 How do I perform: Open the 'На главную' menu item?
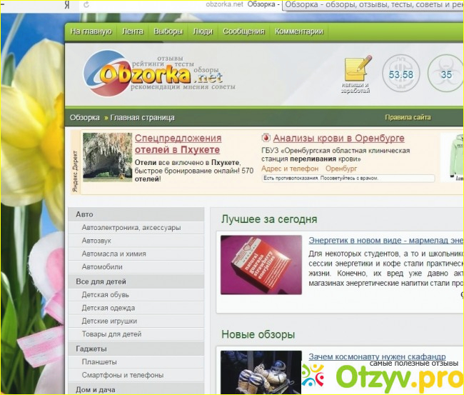[91, 31]
